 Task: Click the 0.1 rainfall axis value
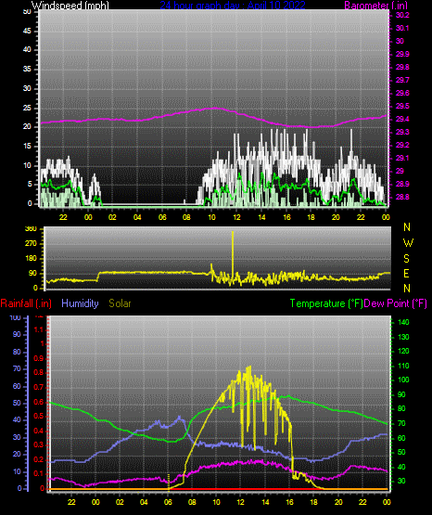[39, 473]
